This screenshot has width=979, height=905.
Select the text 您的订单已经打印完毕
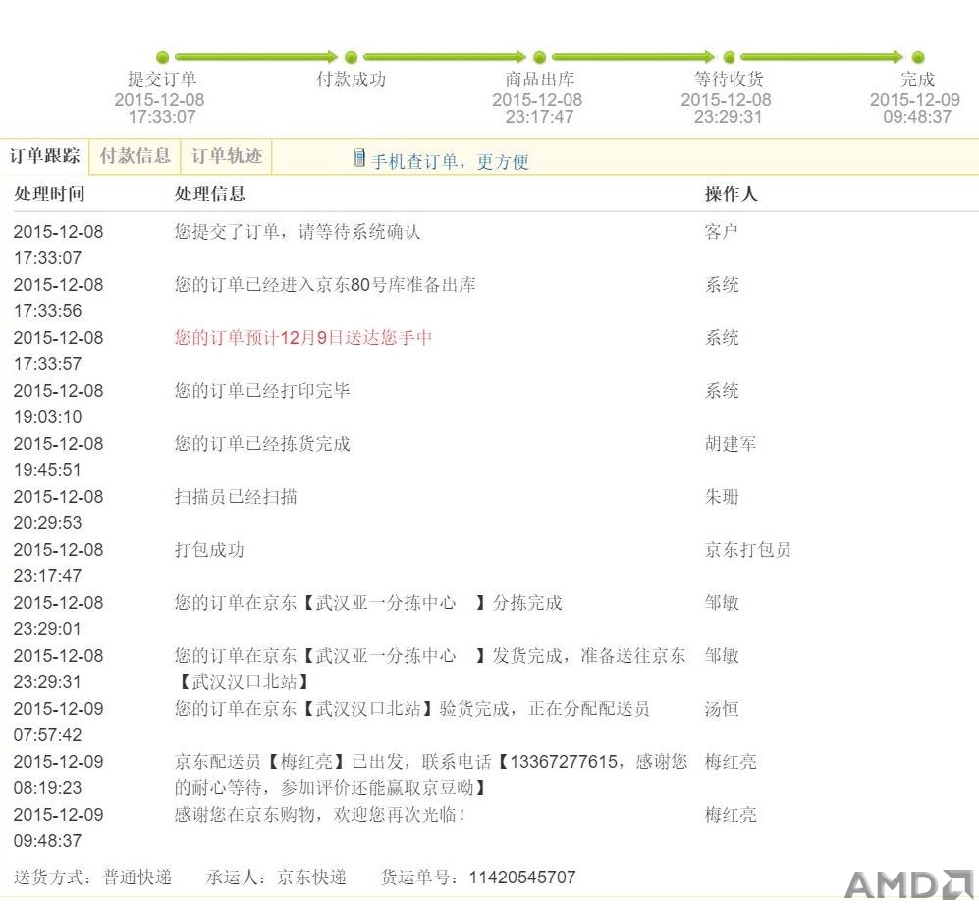coord(262,391)
